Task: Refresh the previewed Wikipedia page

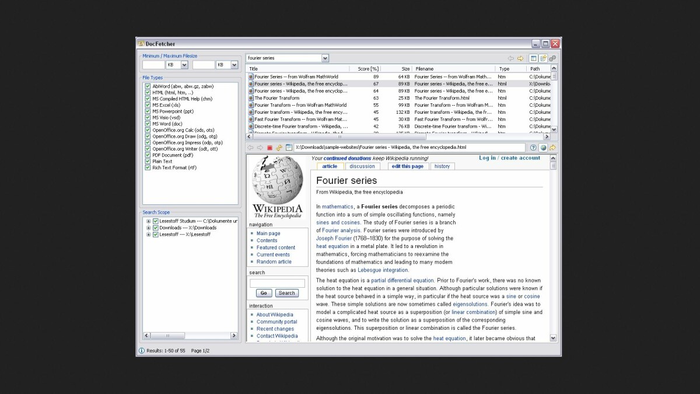Action: [x=279, y=148]
